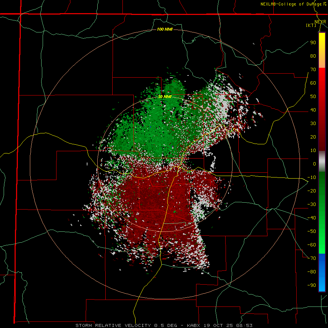This screenshot has height=328, width=328.
Task: Click the 80 value on the velocity scale
Action: [313, 56]
